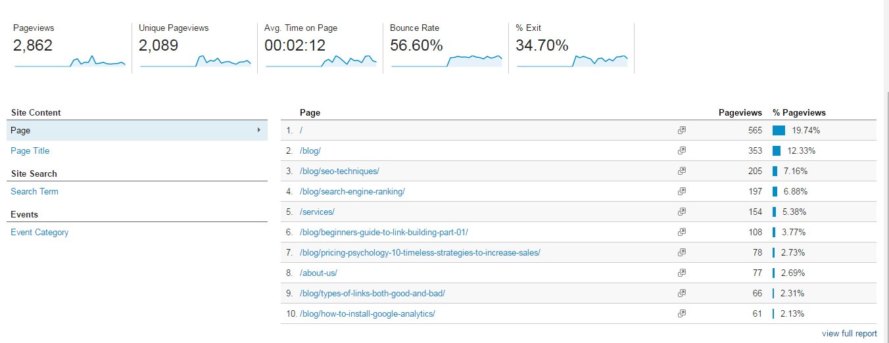Open external link icon for /blog/seo-techniques/ row
The image size is (889, 343).
click(x=682, y=171)
